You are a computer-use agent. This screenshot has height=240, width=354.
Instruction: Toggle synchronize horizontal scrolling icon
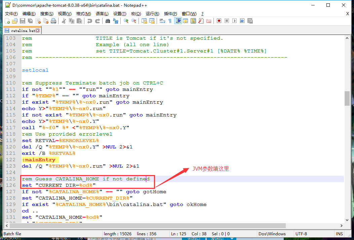point(152,21)
